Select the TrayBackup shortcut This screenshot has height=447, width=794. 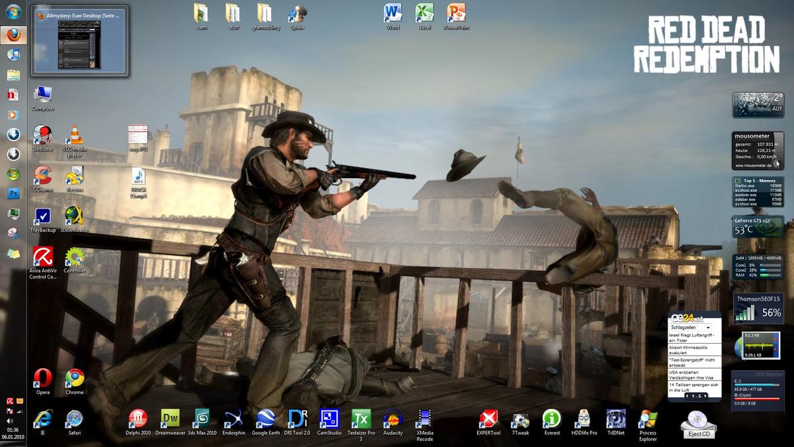(43, 220)
